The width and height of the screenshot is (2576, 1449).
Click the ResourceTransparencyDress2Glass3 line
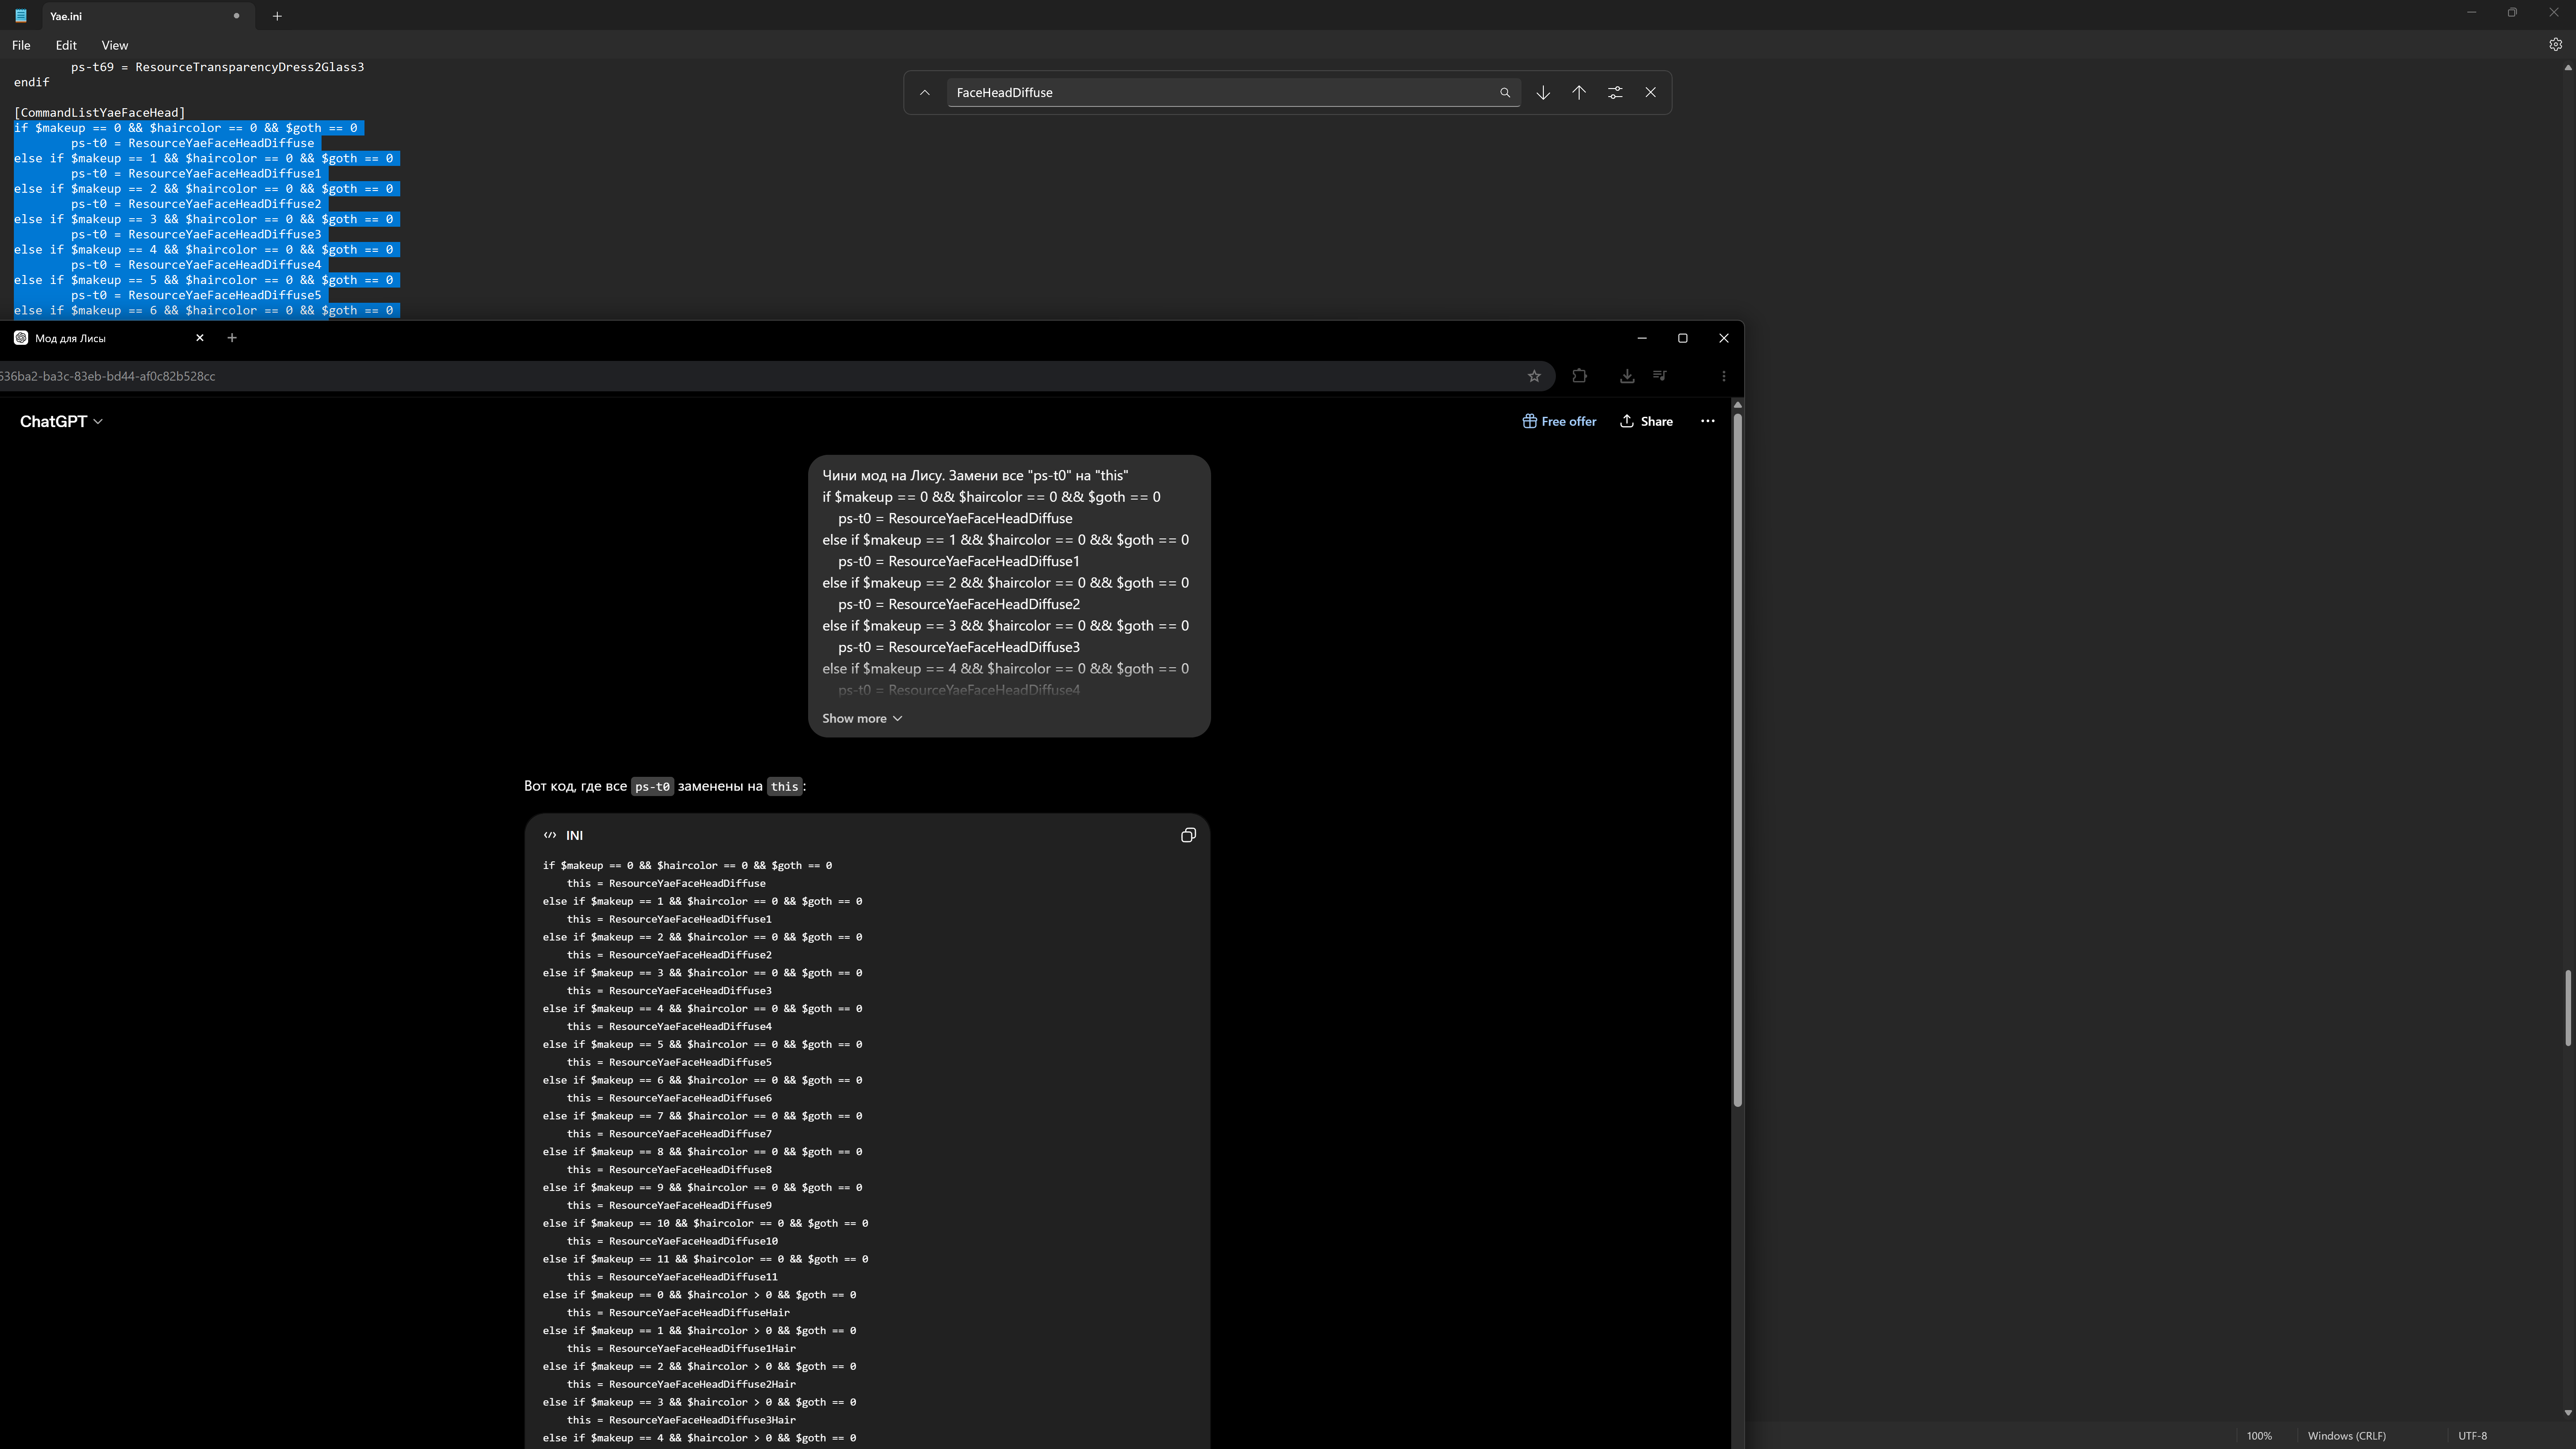pos(217,67)
